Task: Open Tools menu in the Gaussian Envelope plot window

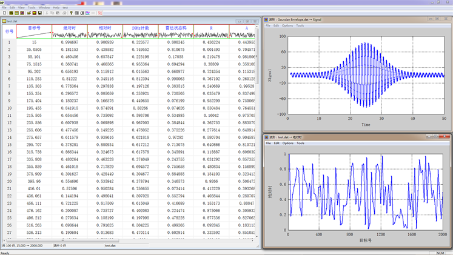Action: tap(300, 25)
